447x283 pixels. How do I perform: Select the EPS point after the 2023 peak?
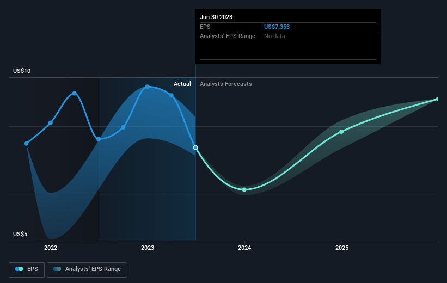tap(172, 95)
